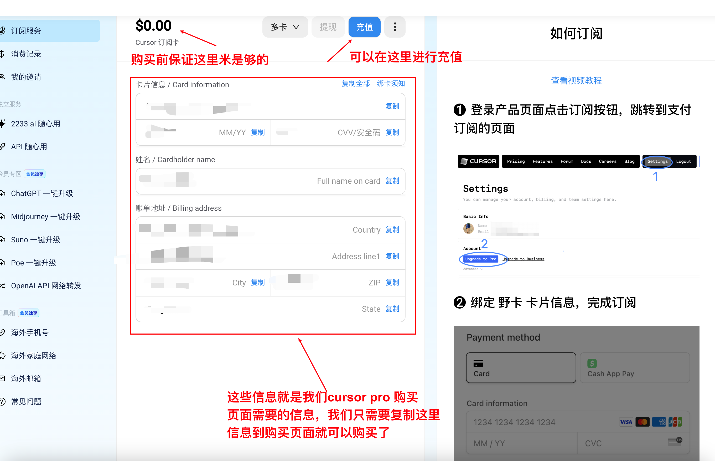The height and width of the screenshot is (461, 715).
Task: Open the 绑卡须知 link
Action: 391,84
